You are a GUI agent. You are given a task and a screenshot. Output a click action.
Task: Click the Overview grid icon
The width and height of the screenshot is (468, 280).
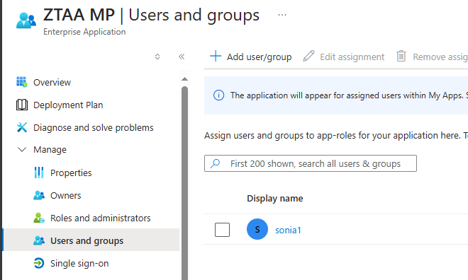pyautogui.click(x=21, y=82)
